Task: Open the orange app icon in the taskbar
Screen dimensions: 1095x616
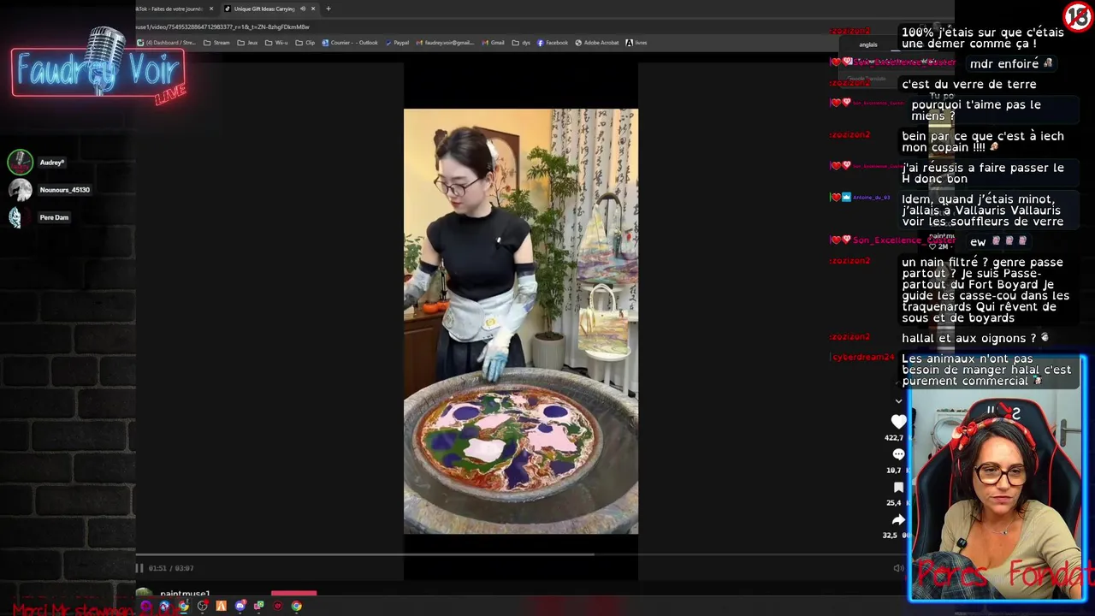Action: pos(221,606)
